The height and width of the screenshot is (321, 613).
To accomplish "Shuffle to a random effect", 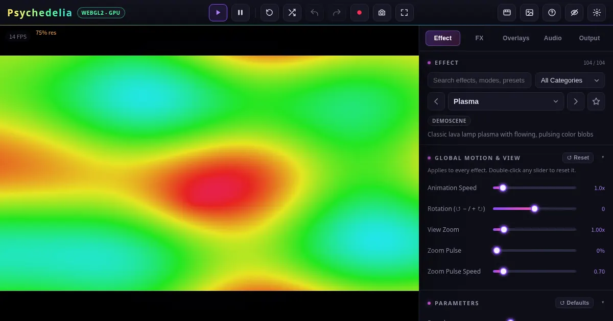I will [x=292, y=13].
